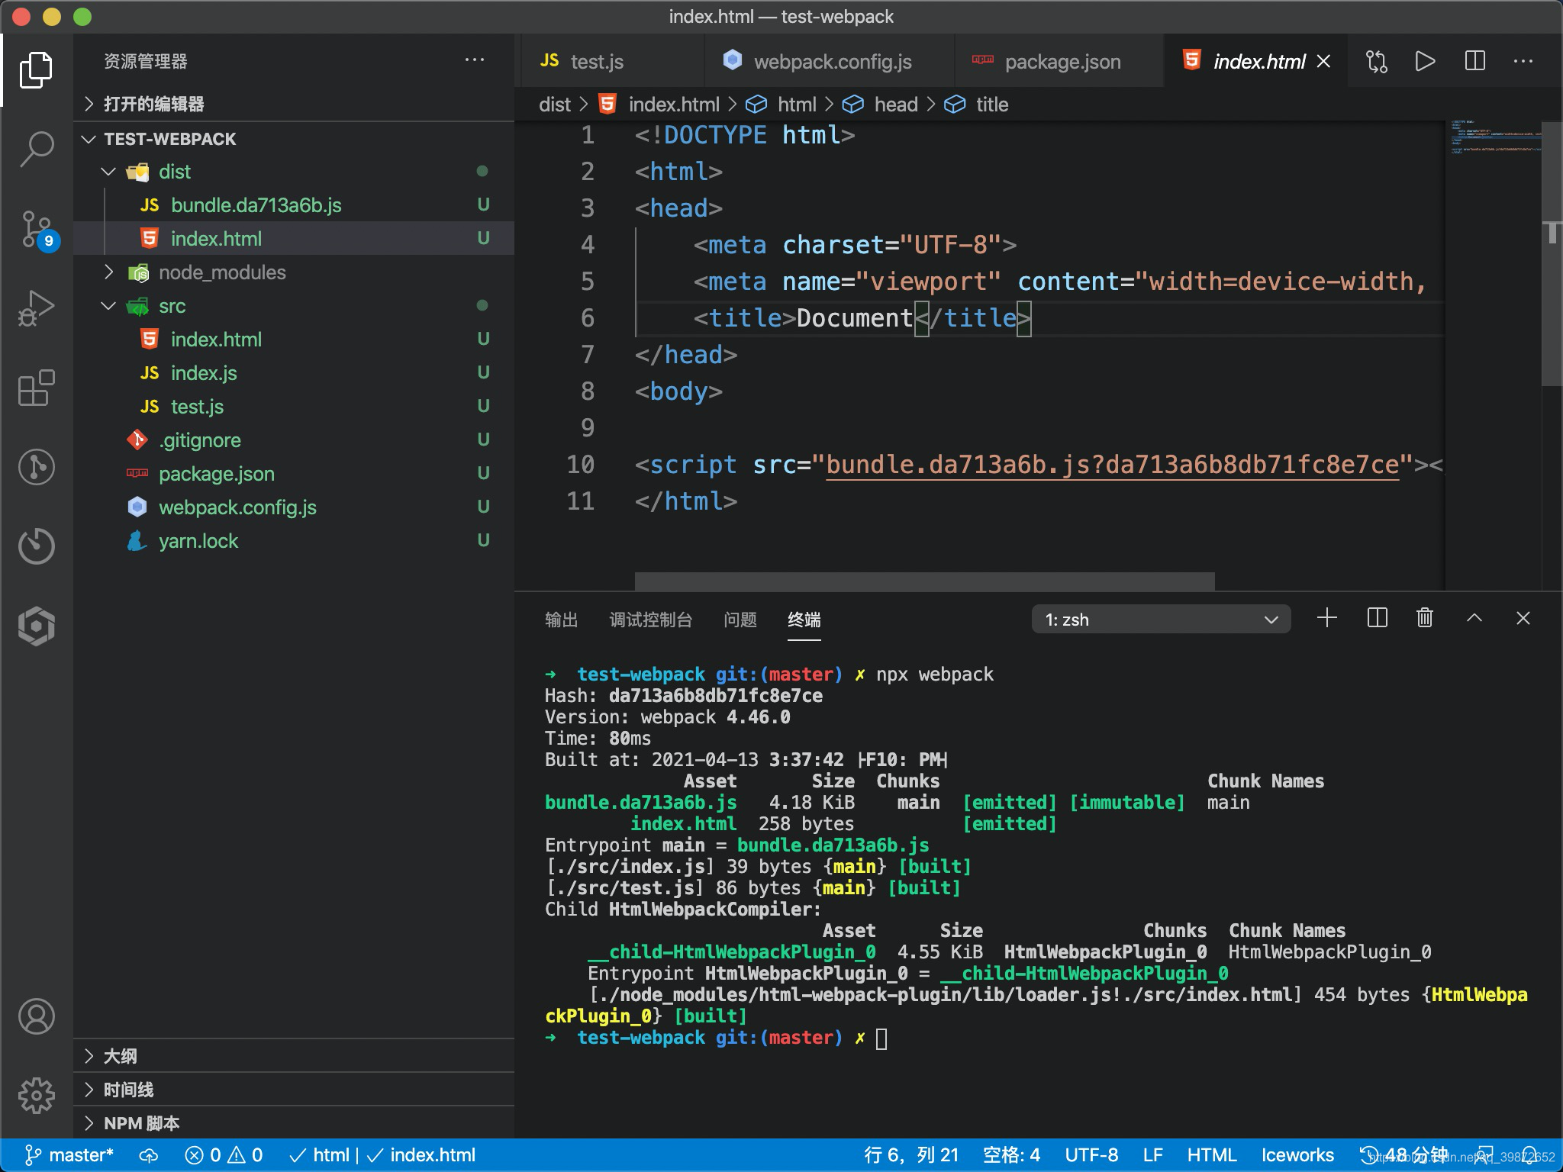This screenshot has width=1563, height=1172.
Task: Expand the node_modules folder
Action: click(294, 272)
